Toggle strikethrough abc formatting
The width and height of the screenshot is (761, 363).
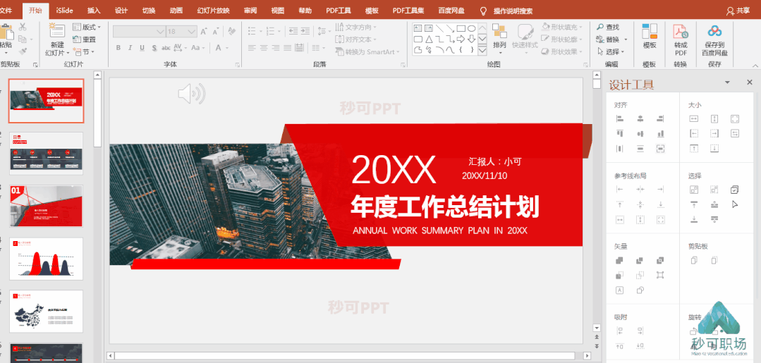click(166, 47)
